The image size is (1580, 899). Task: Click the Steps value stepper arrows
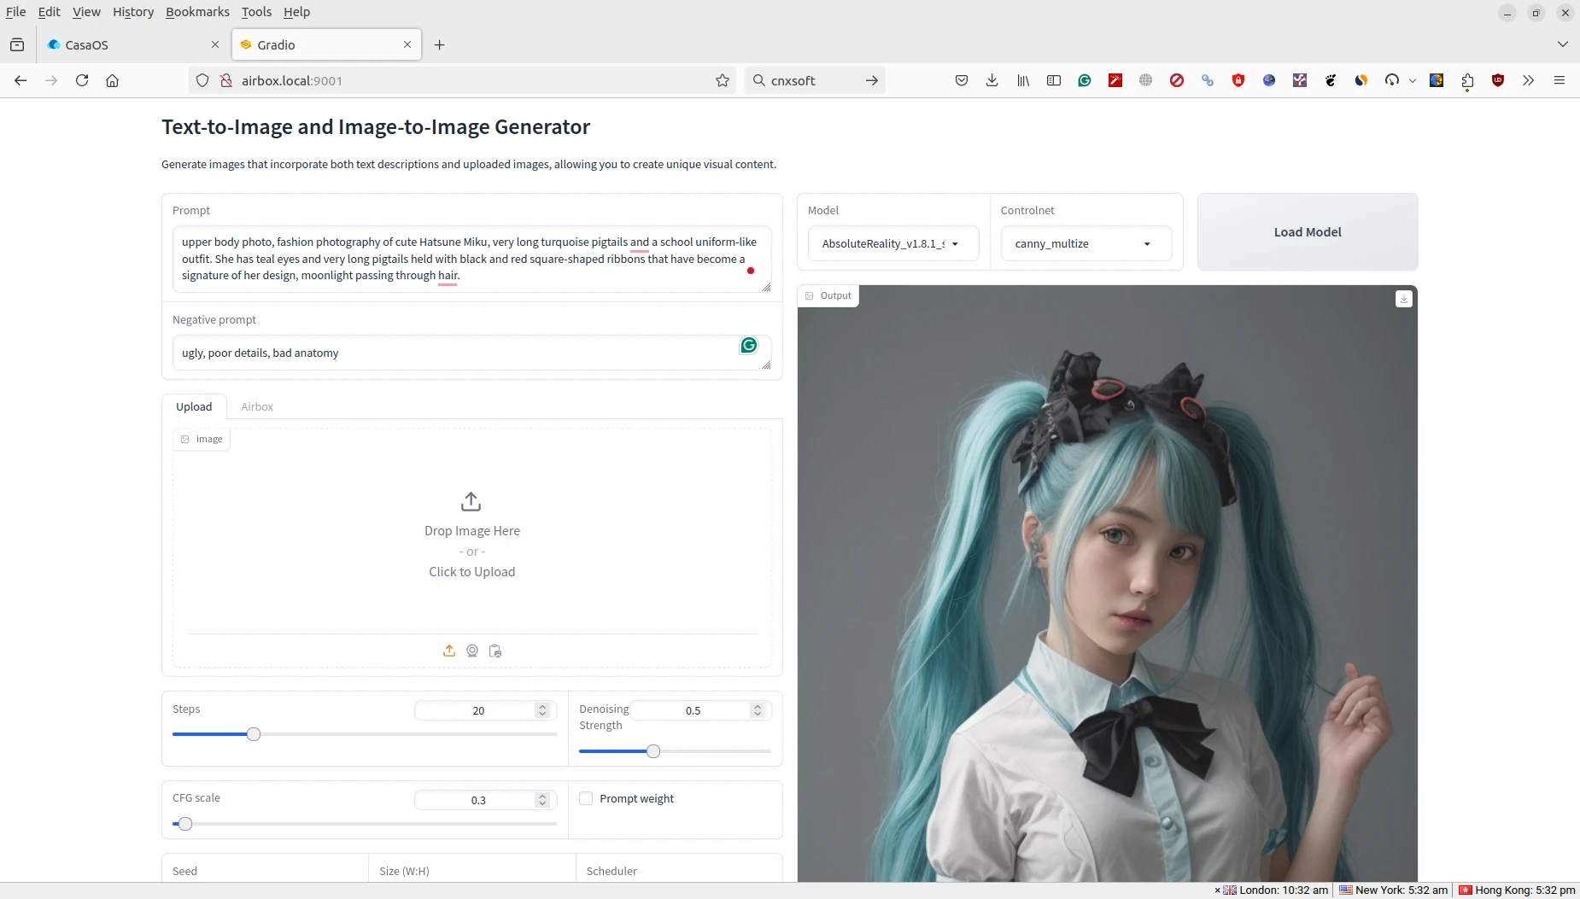tap(542, 710)
